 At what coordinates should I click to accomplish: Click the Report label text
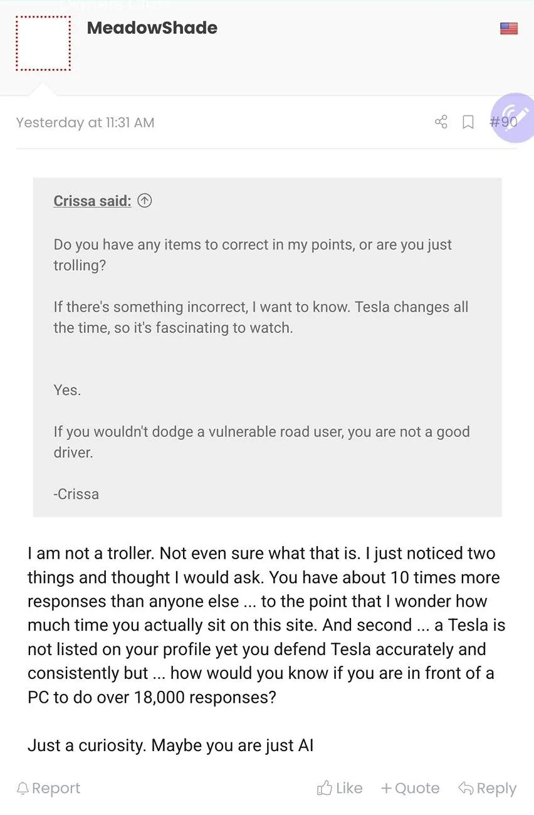56,788
